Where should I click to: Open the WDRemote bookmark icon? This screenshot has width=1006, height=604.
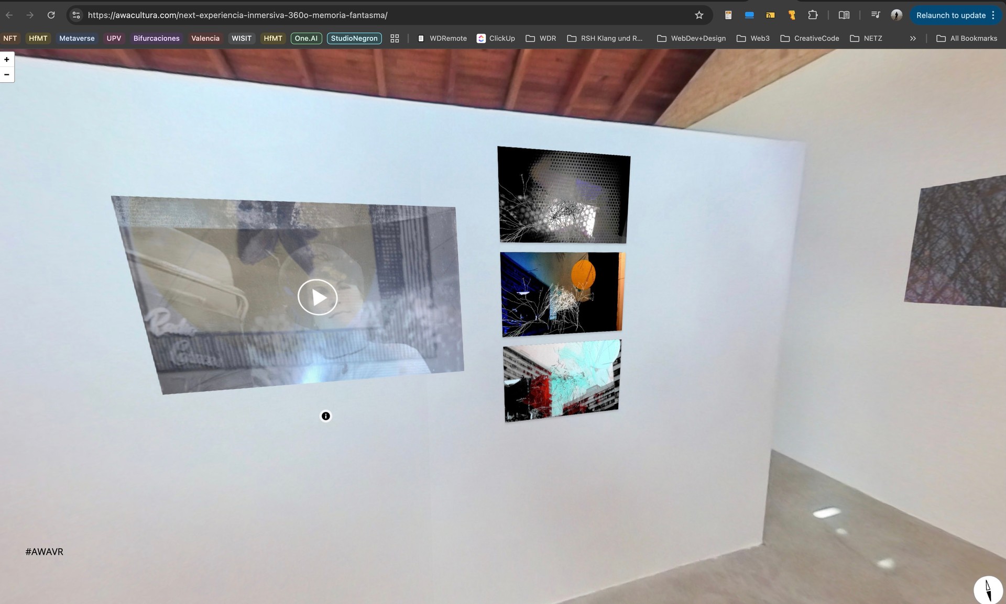pyautogui.click(x=421, y=38)
